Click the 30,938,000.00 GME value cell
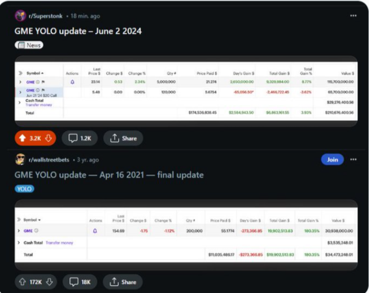This screenshot has height=293, width=369. click(x=339, y=231)
